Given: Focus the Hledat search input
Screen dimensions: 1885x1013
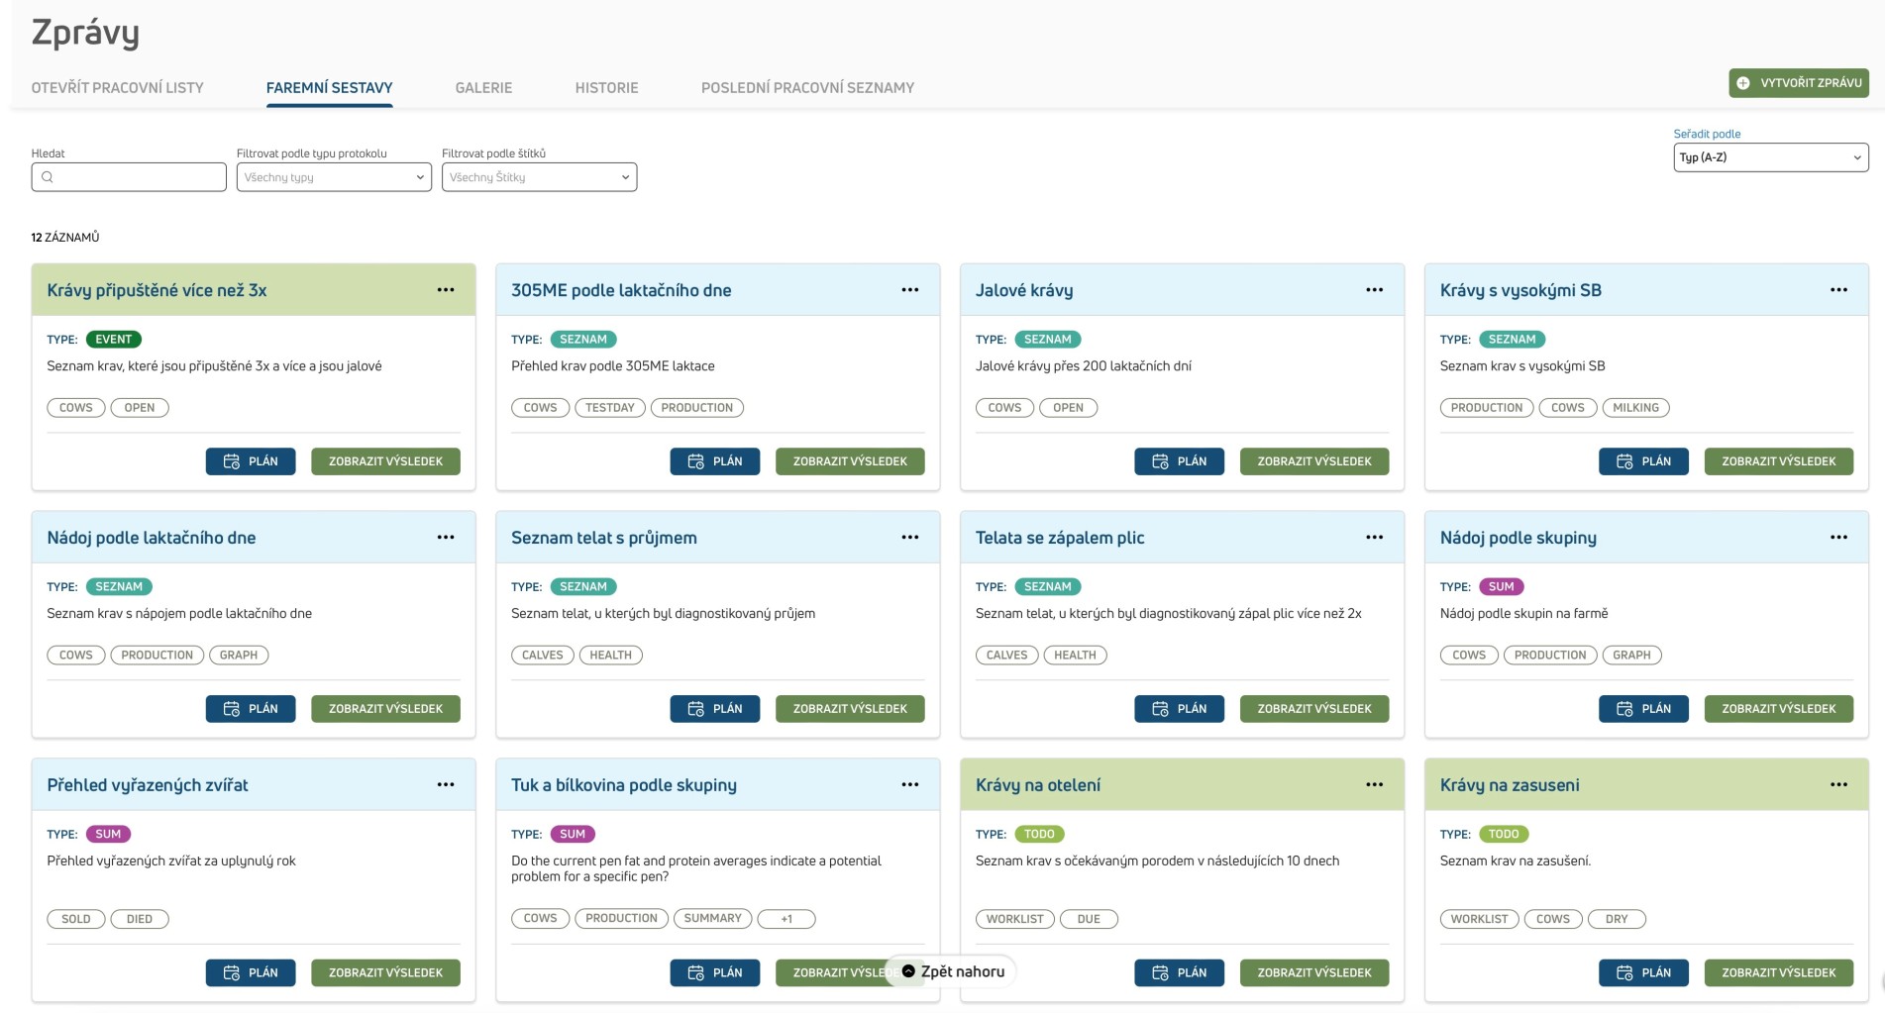Looking at the screenshot, I should coord(129,177).
